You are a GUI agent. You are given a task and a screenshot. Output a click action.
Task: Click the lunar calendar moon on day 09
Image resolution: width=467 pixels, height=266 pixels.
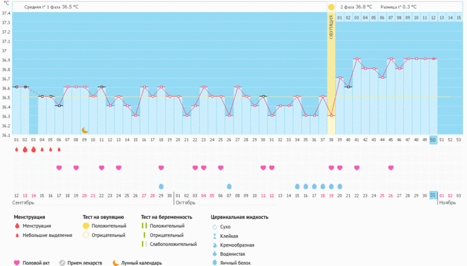[85, 130]
